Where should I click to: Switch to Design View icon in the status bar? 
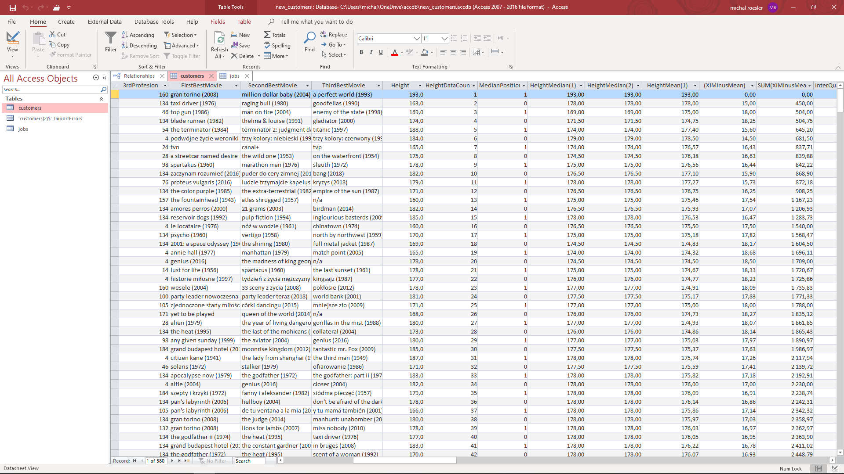tap(834, 469)
